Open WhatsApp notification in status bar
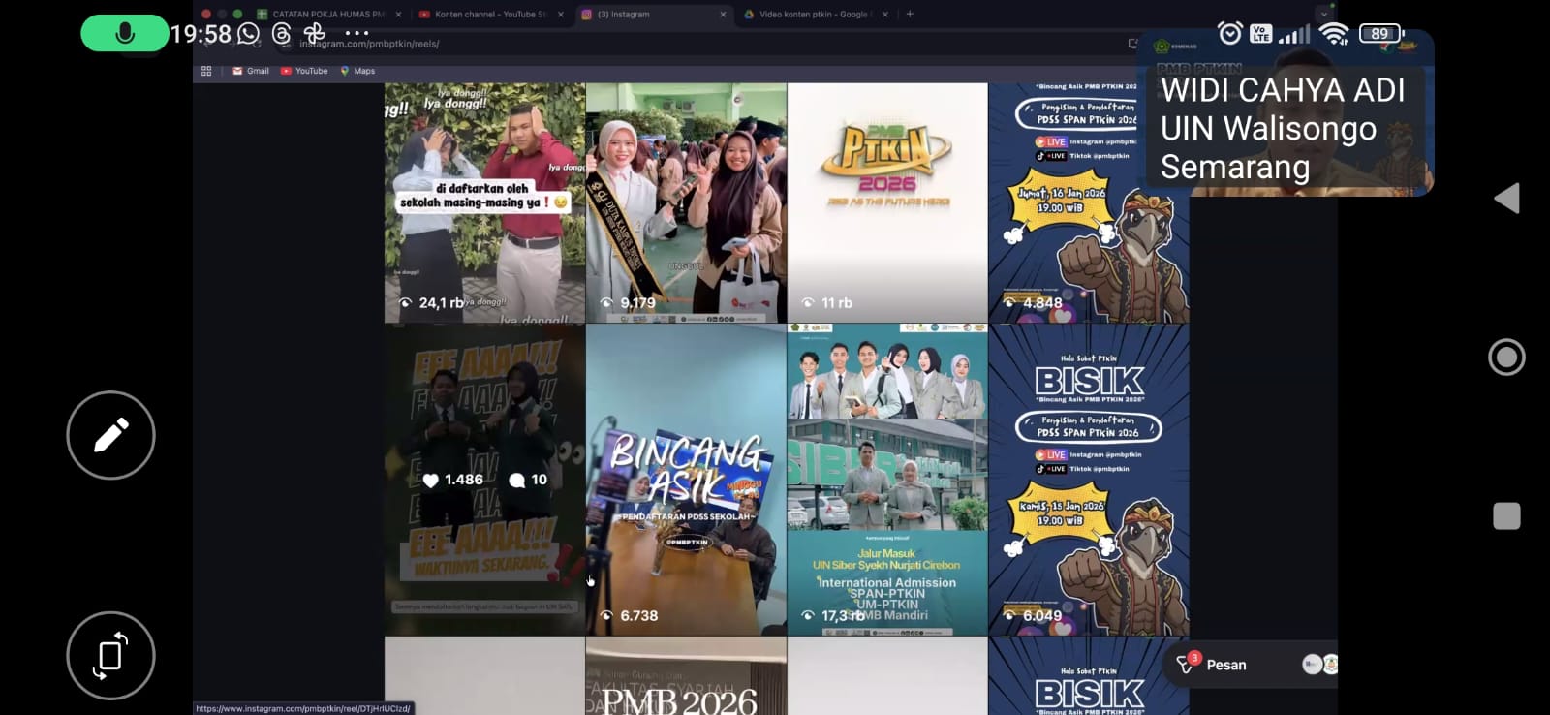 (249, 34)
